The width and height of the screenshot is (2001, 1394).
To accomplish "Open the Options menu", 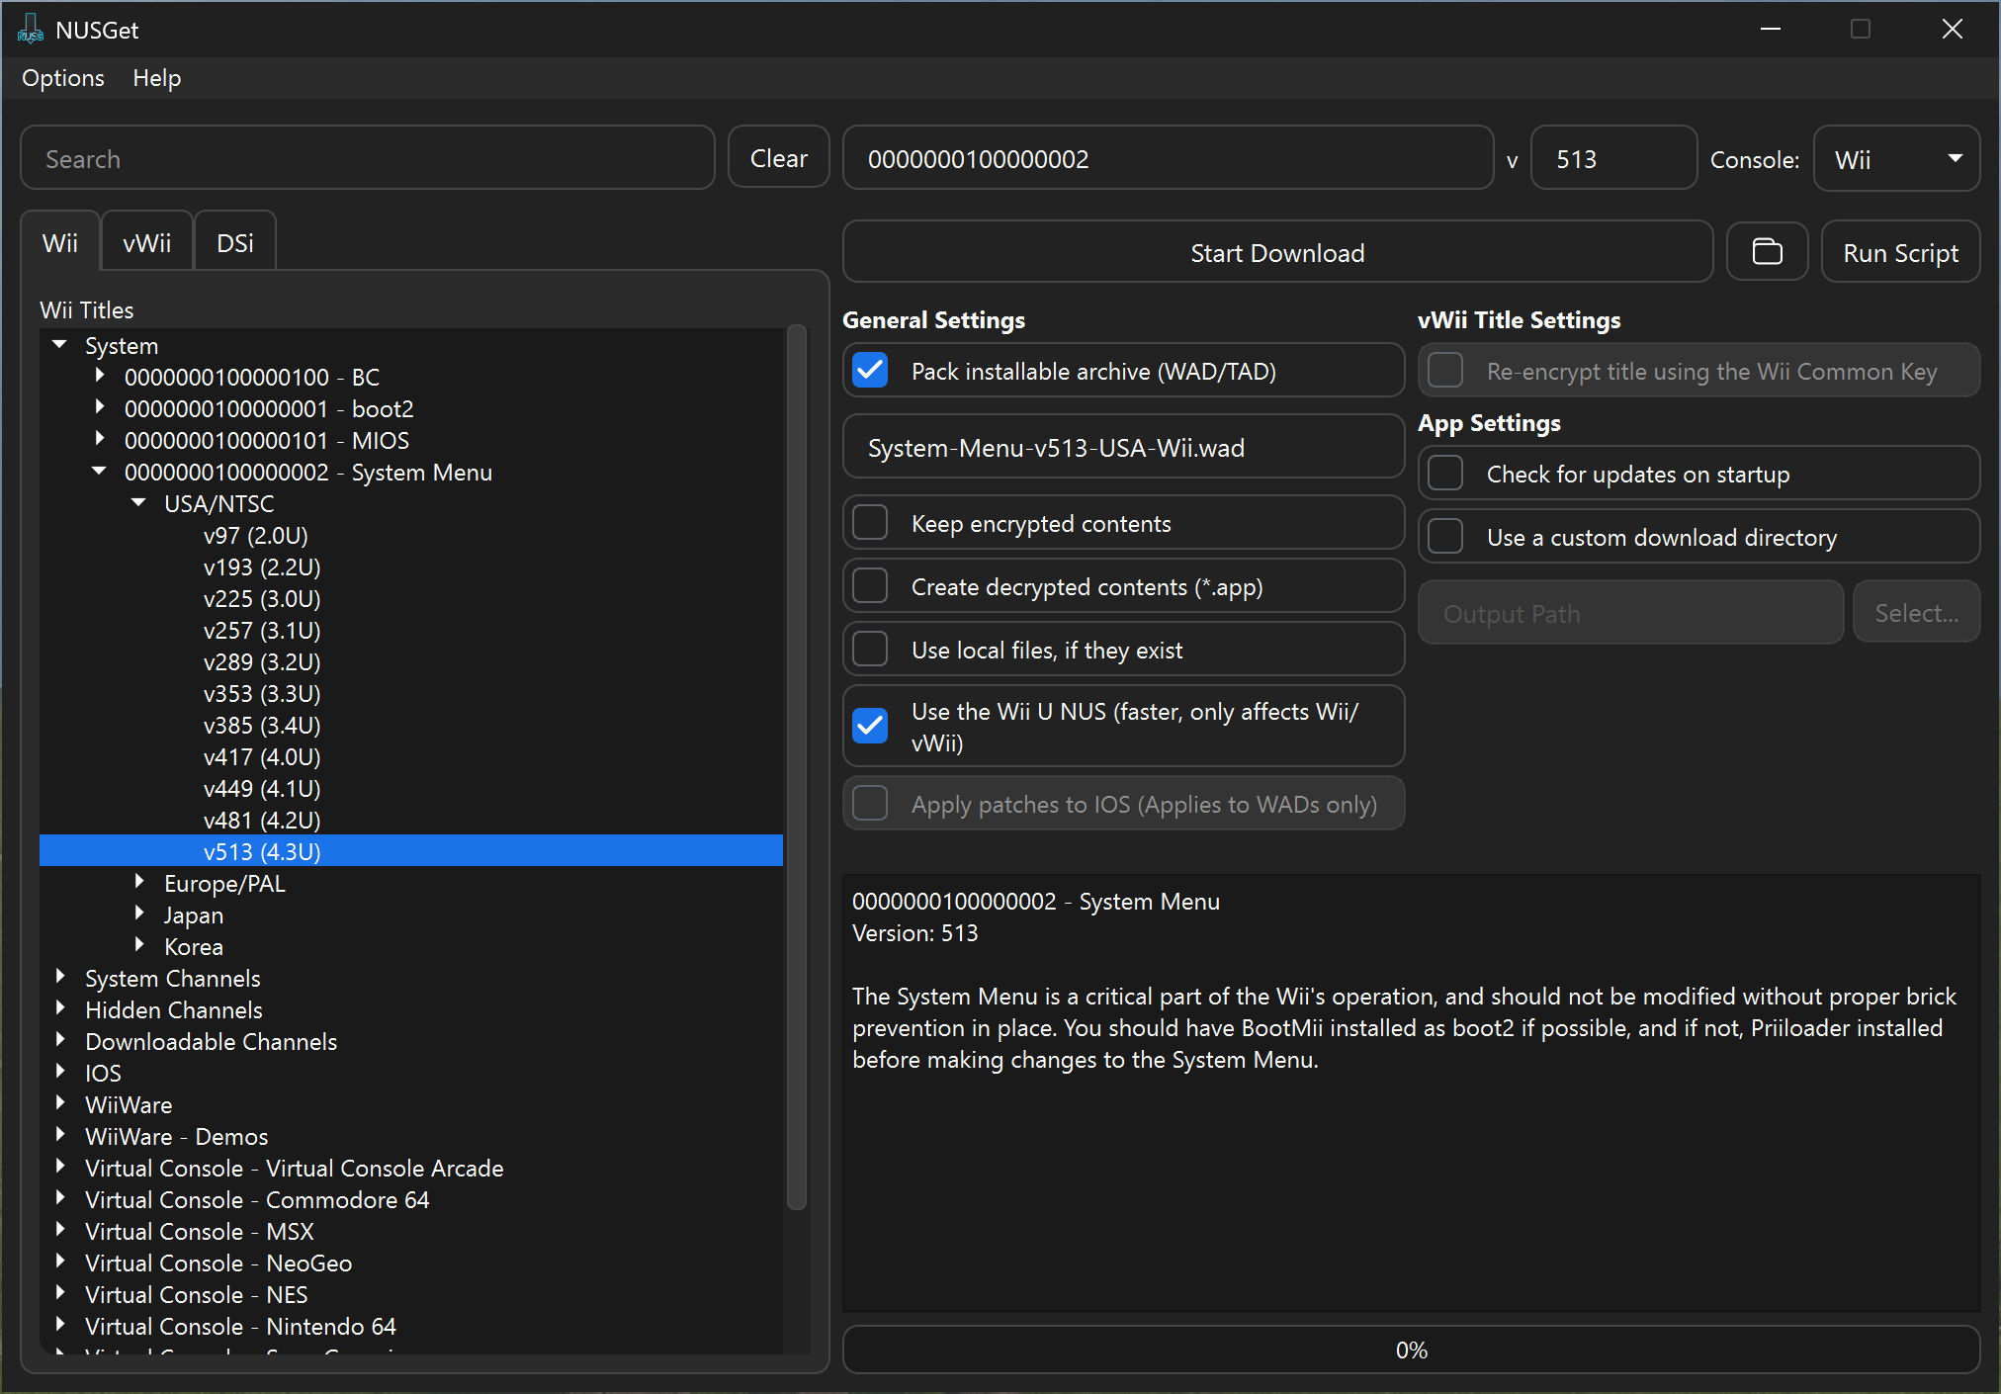I will [63, 78].
